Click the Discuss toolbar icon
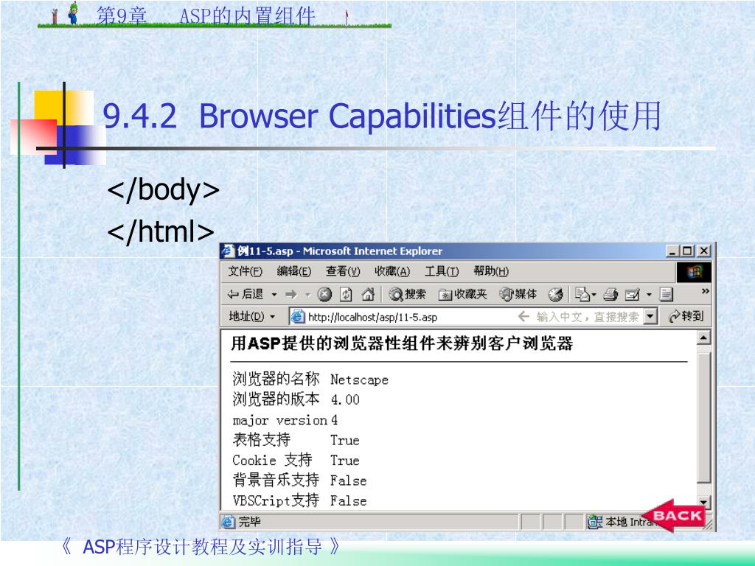 point(667,294)
